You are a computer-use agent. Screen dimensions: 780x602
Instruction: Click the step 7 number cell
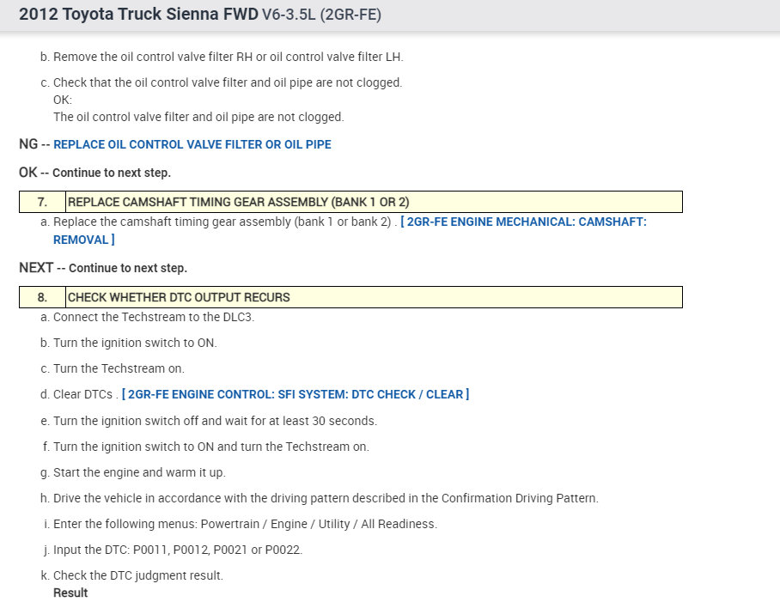42,202
